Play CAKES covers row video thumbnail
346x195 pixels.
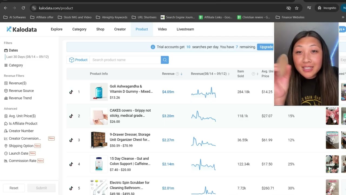[x=332, y=116]
